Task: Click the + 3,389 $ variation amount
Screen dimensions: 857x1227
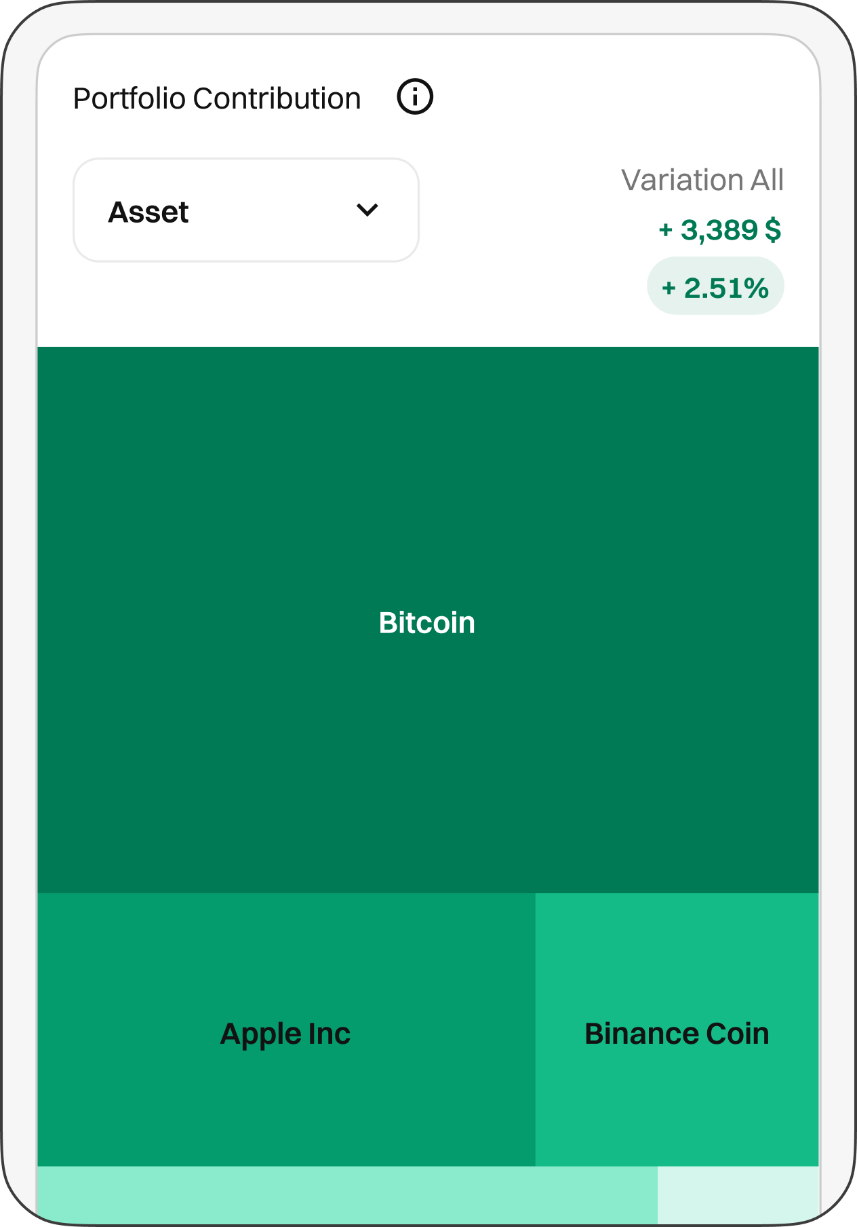Action: pyautogui.click(x=719, y=230)
